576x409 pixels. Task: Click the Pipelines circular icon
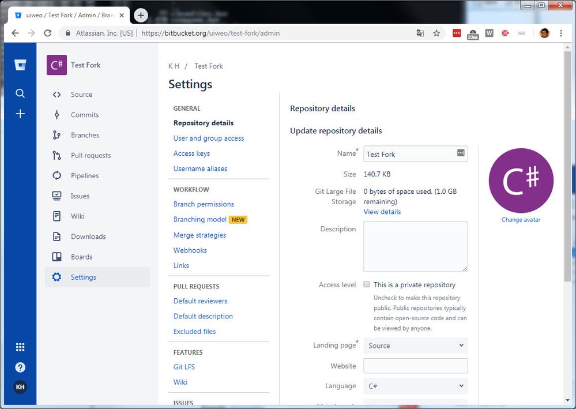click(x=57, y=175)
